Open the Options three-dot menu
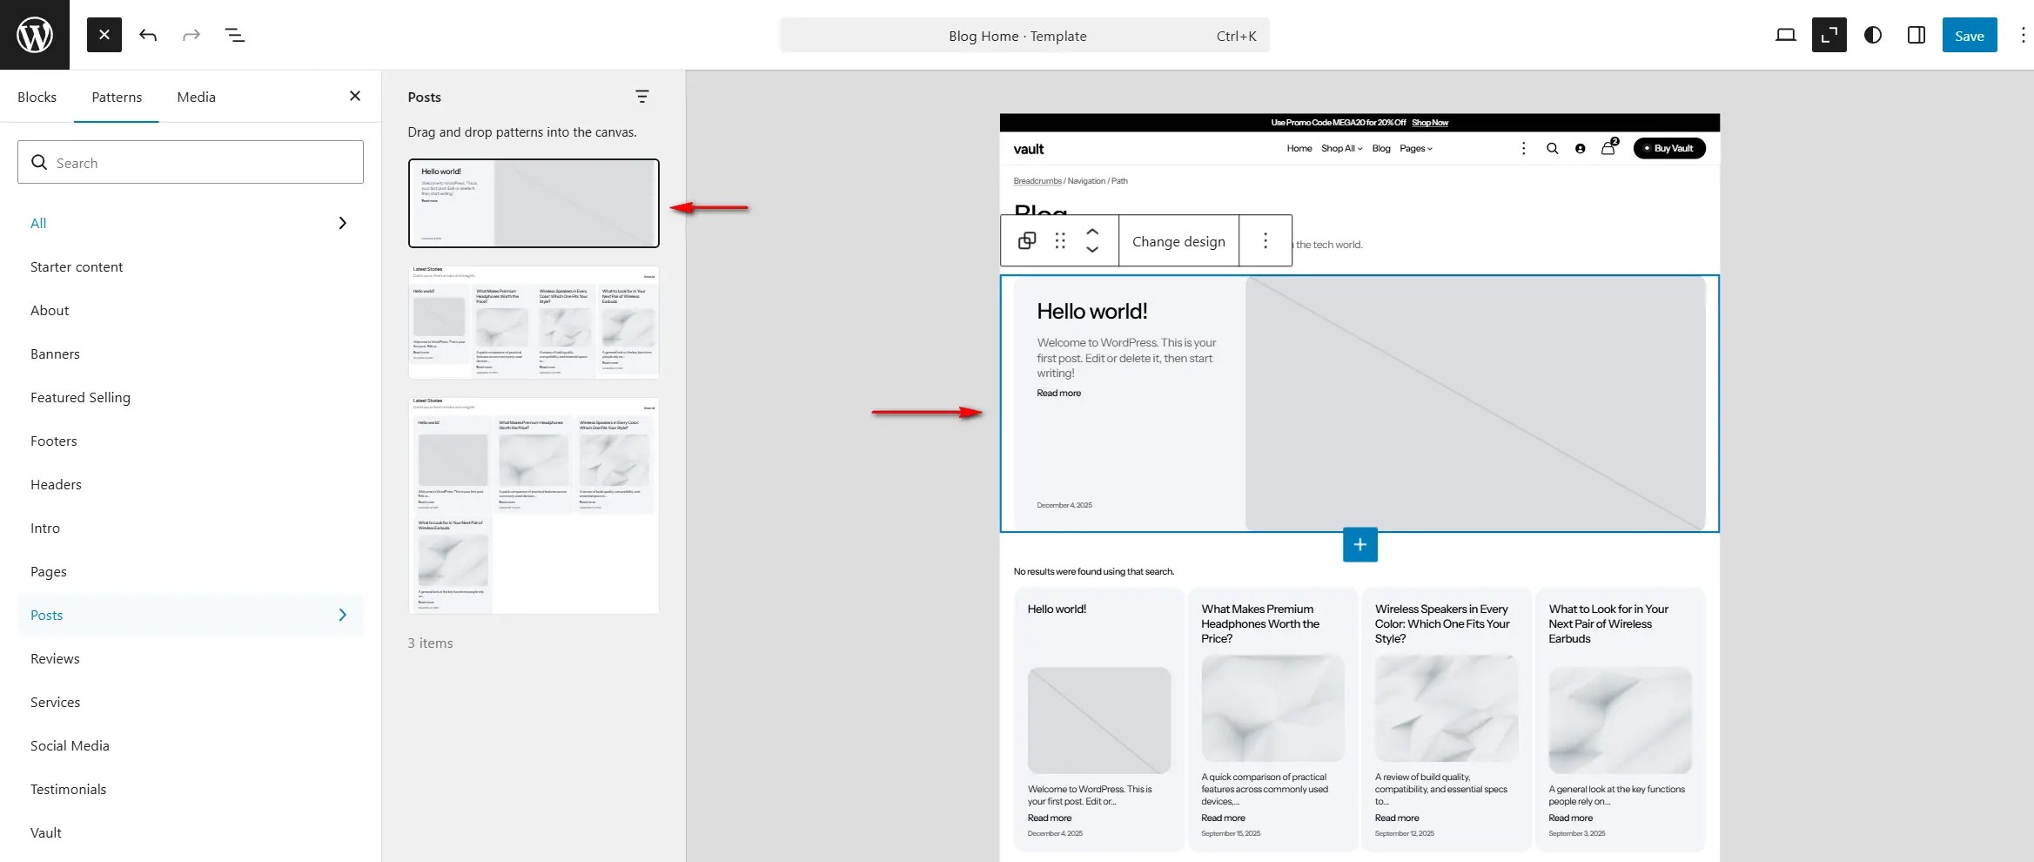This screenshot has height=862, width=2034. click(2023, 35)
